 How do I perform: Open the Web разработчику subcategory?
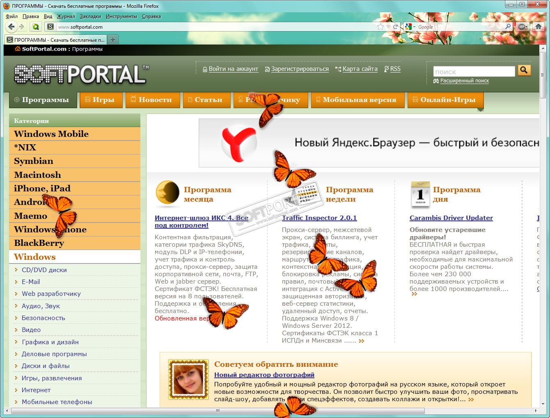click(51, 294)
